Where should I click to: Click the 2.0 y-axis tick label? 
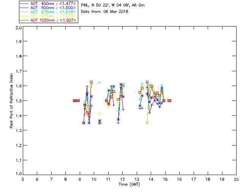(19, 28)
